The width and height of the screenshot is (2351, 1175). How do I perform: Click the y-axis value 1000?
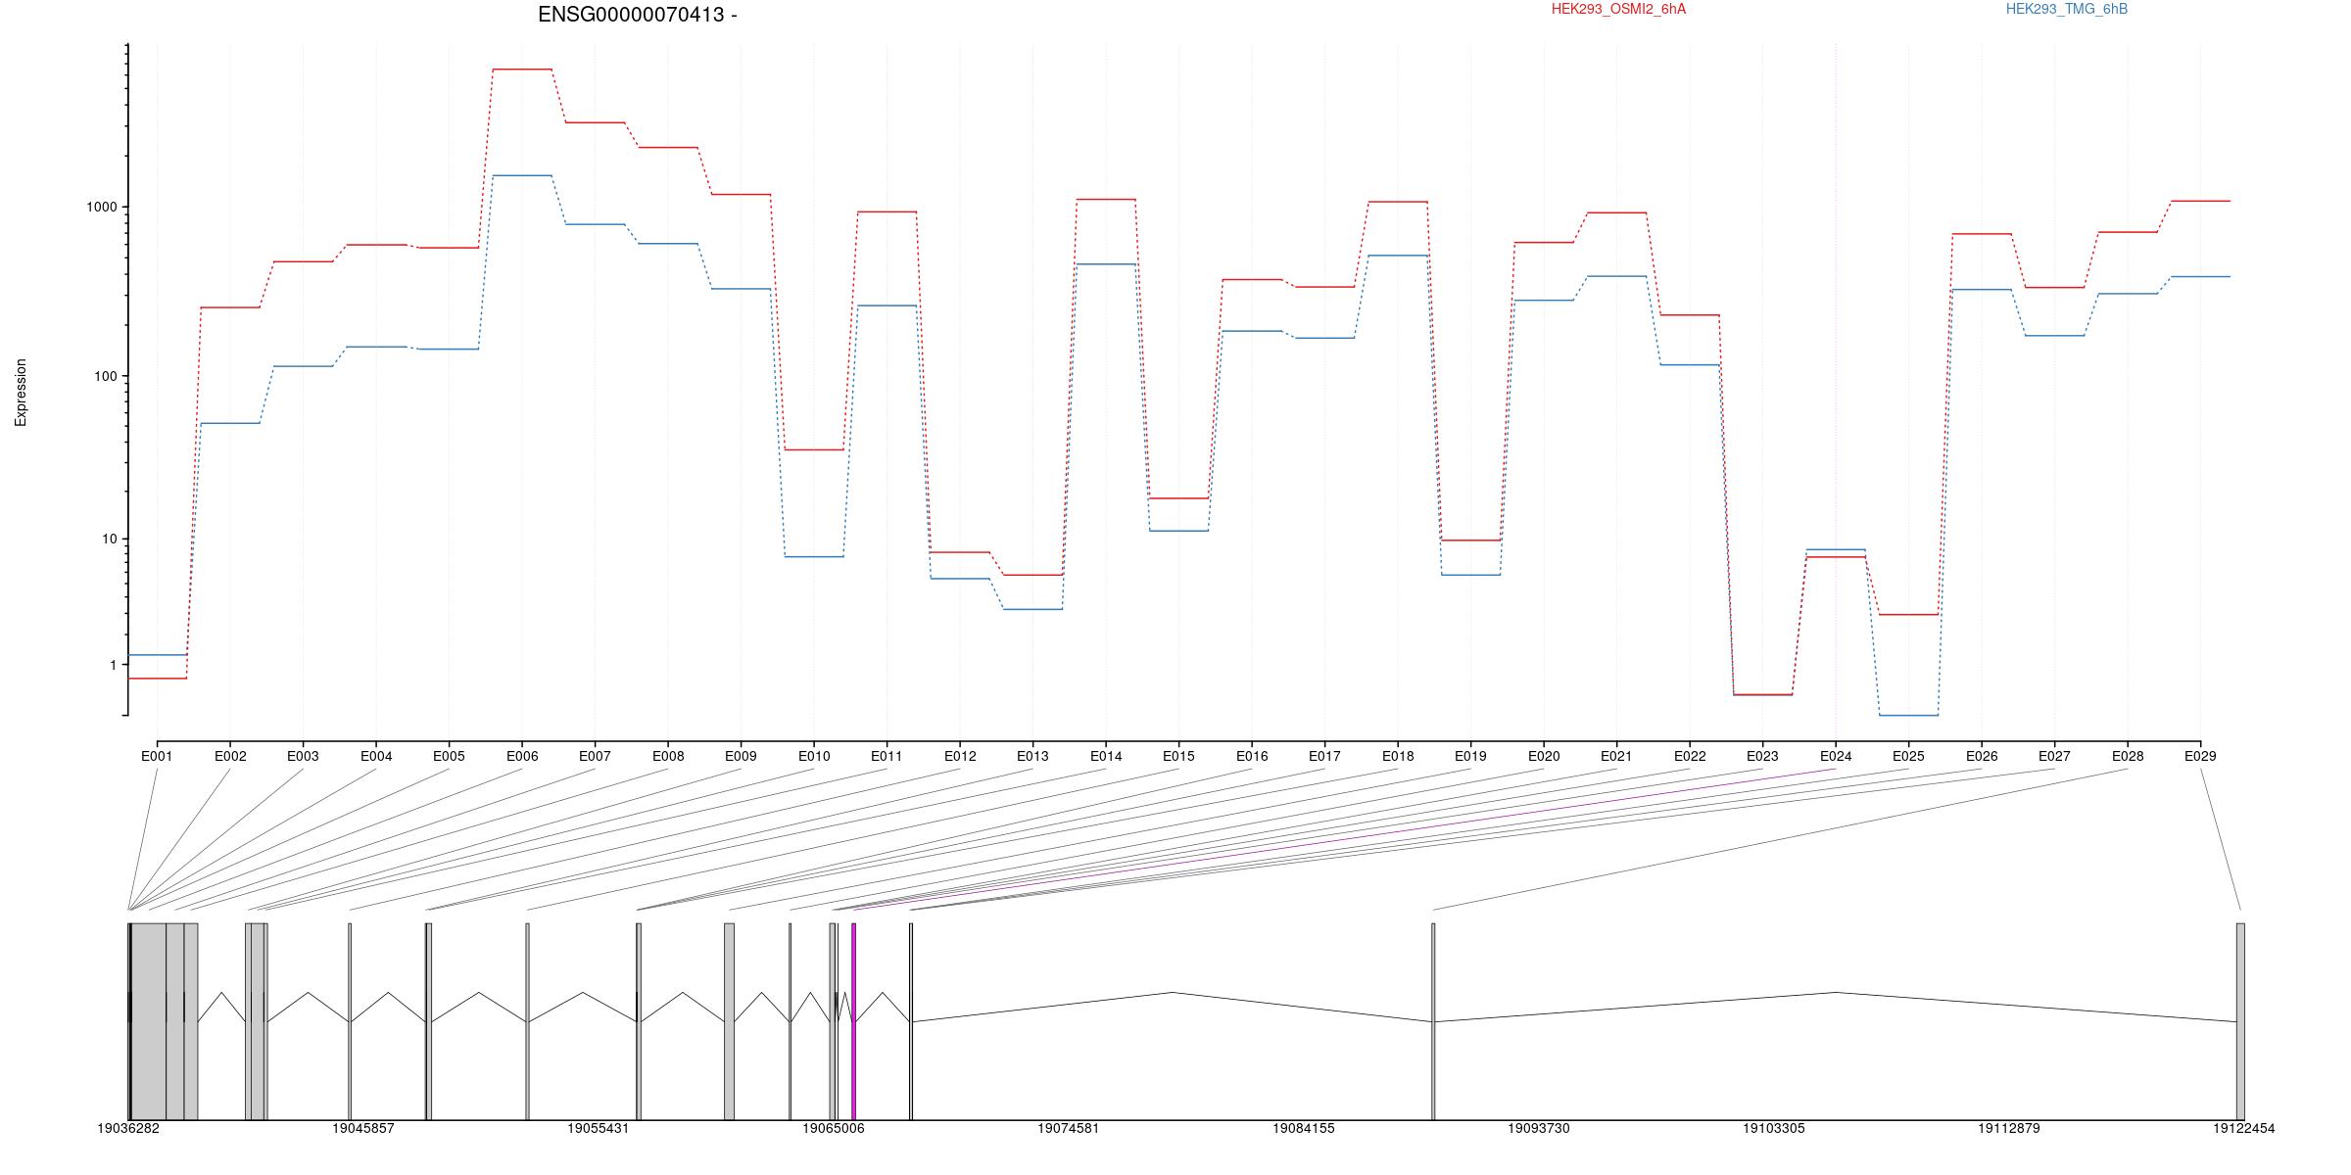coord(102,208)
